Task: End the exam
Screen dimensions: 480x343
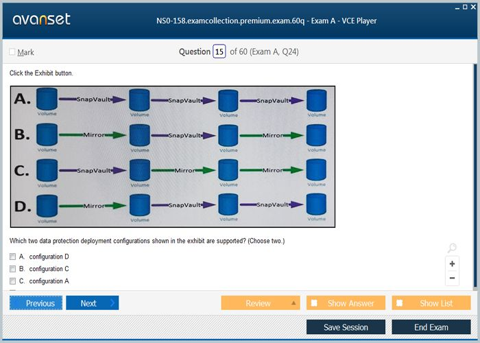Action: tap(431, 327)
